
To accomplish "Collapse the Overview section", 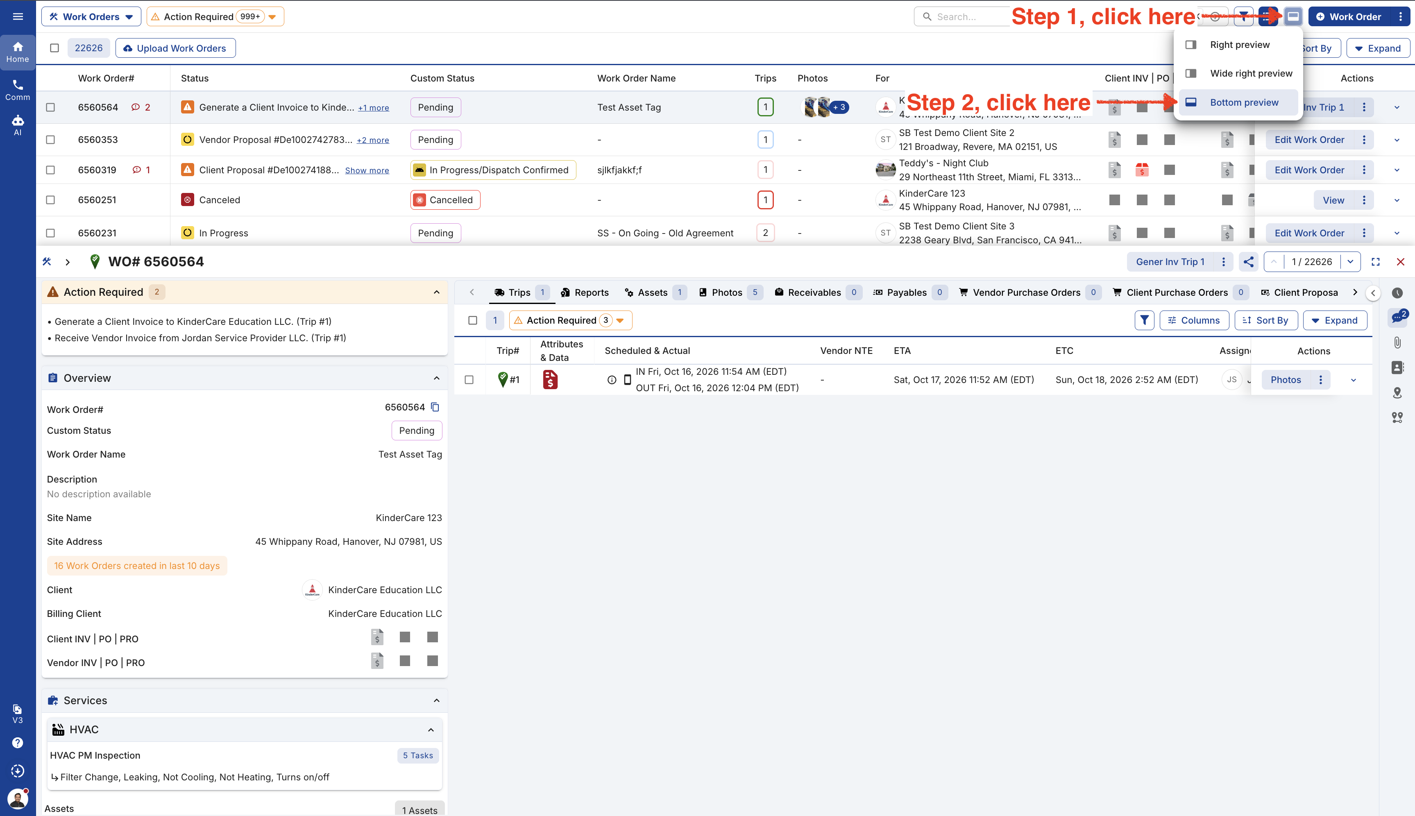I will point(437,378).
